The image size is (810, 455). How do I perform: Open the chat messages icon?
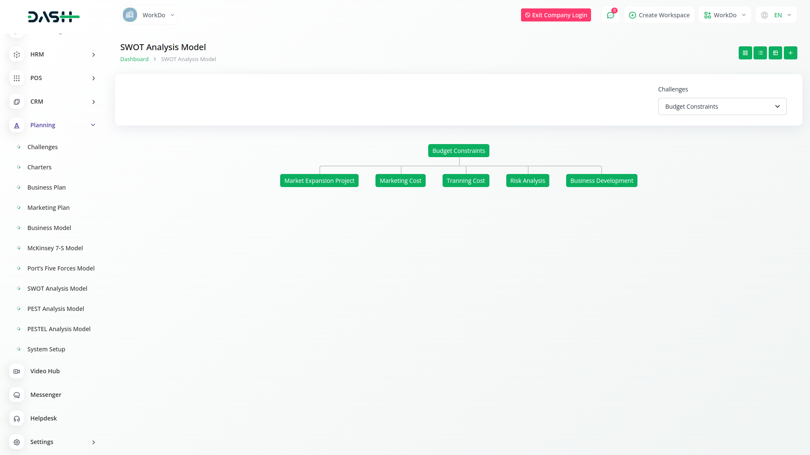610,15
